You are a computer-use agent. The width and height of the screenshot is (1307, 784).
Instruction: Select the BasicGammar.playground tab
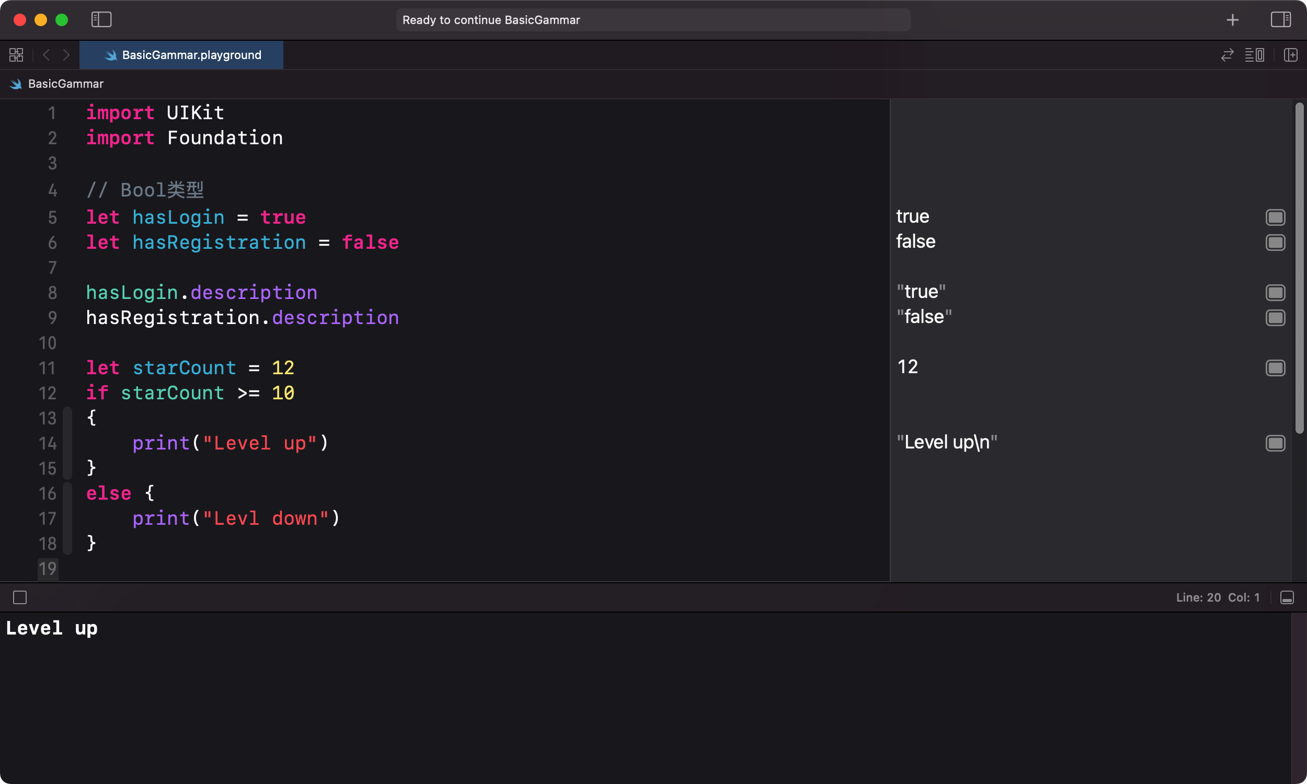pyautogui.click(x=181, y=55)
